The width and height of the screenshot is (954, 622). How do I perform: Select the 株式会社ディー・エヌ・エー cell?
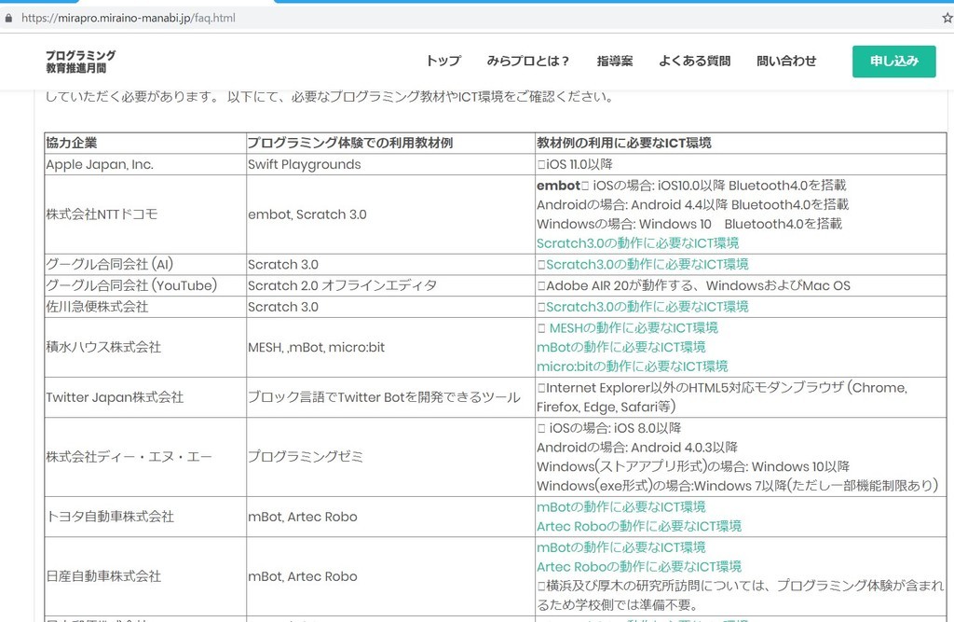[x=145, y=457]
